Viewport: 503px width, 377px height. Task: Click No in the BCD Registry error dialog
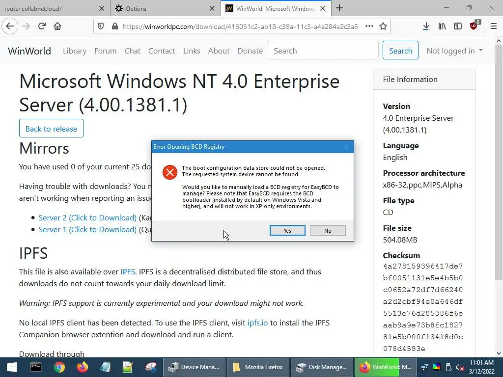pos(328,231)
